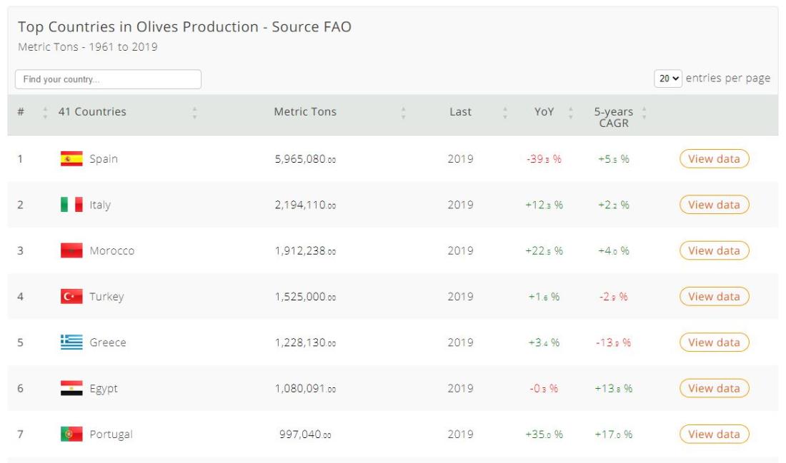The width and height of the screenshot is (786, 463).
Task: Click the 2019 year in Greece's row
Action: coord(460,343)
